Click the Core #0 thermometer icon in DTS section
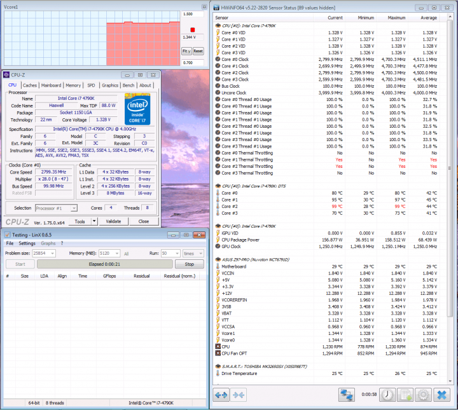Viewport: 458px width, 410px height. [218, 193]
